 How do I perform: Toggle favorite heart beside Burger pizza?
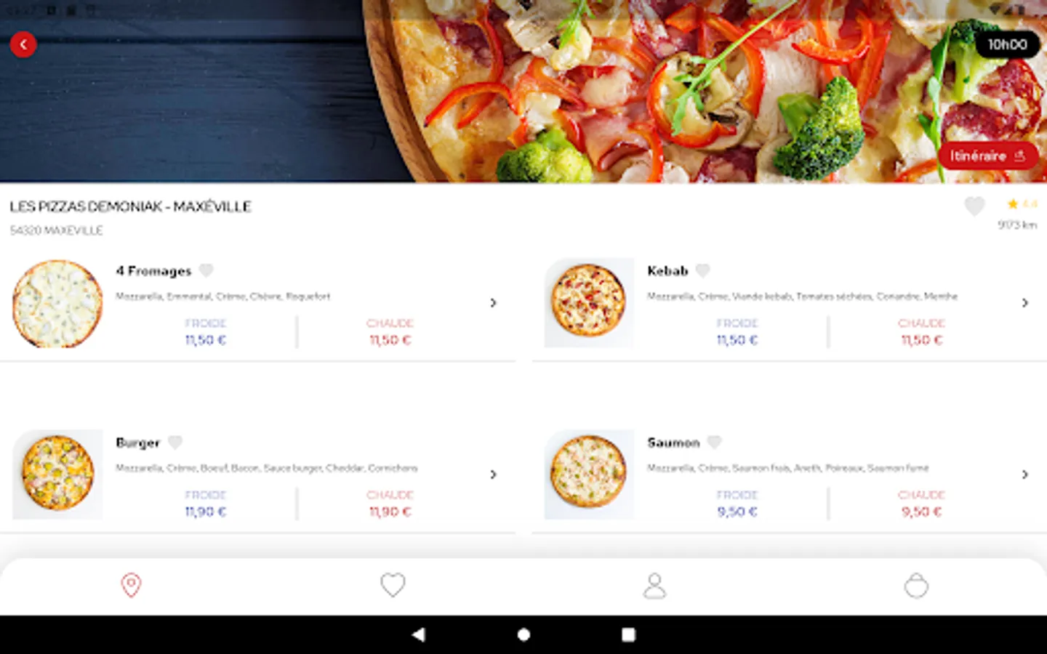pyautogui.click(x=175, y=442)
